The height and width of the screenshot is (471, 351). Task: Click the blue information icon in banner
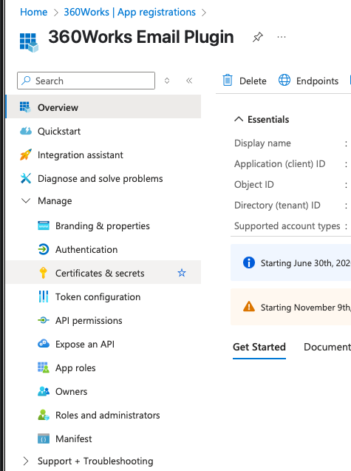coord(248,262)
